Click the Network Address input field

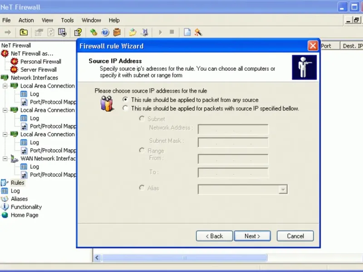click(233, 130)
